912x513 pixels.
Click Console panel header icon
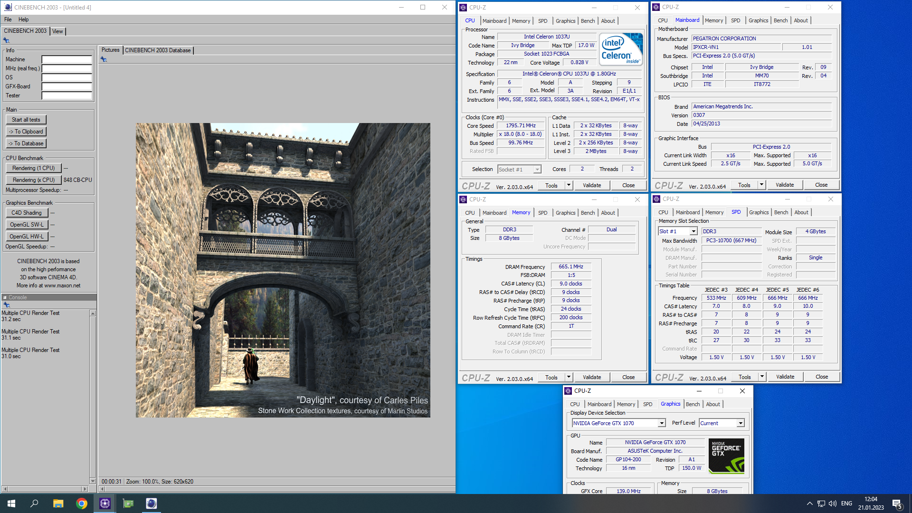(5, 297)
